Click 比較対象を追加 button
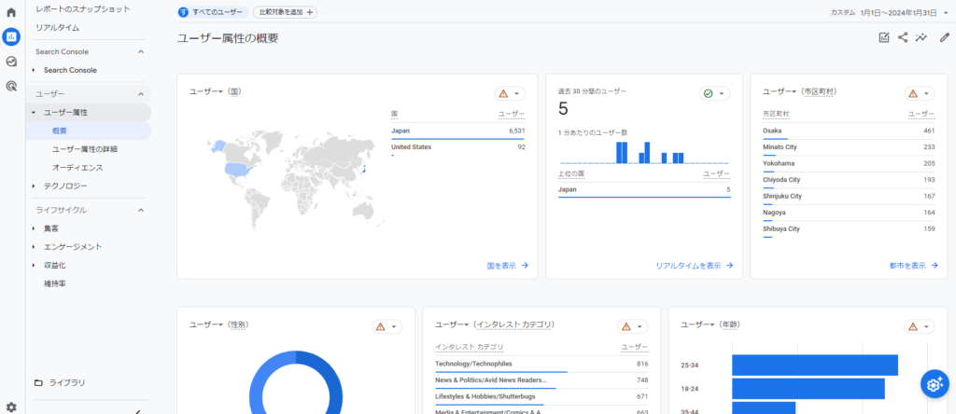The width and height of the screenshot is (956, 414). (285, 12)
